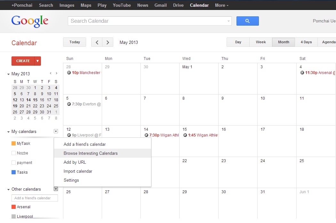Toggle Arsenal calendar visibility

click(13, 207)
